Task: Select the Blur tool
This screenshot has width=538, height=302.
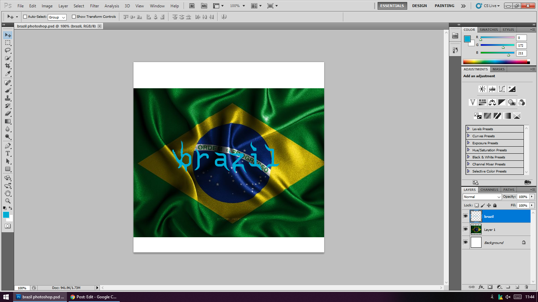Action: pos(8,129)
